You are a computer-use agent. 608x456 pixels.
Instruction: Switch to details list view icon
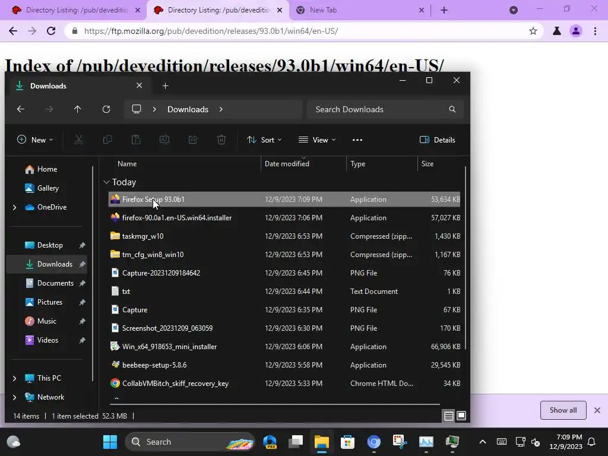pos(449,416)
